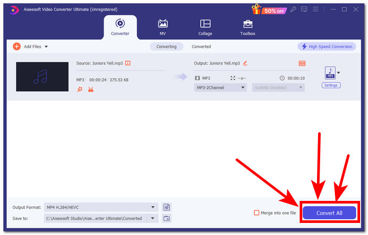Click the Source: Juniors Yell.mp3 label
Image resolution: width=368 pixels, height=235 pixels.
99,63
